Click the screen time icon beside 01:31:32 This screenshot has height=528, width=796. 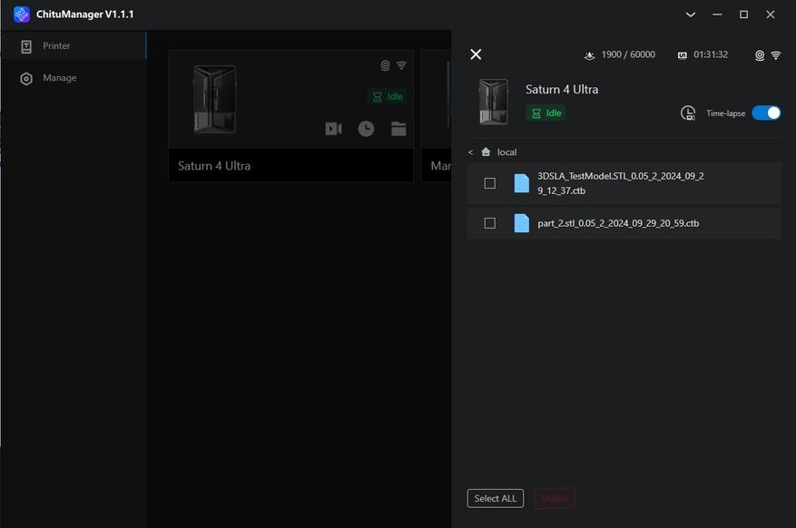[683, 55]
